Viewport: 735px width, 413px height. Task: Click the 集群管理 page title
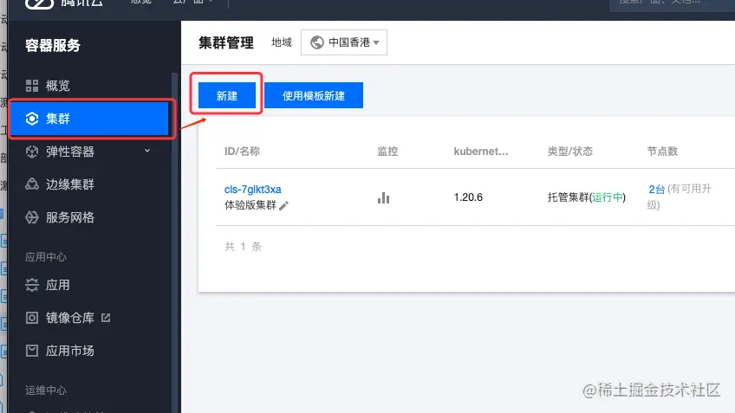(x=226, y=42)
